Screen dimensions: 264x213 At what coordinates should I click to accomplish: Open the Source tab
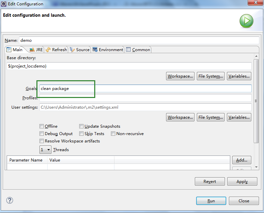pyautogui.click(x=80, y=50)
